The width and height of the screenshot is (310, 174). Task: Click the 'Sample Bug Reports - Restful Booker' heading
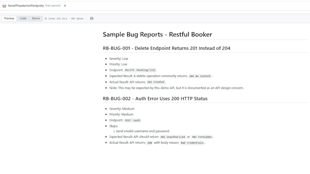[157, 34]
